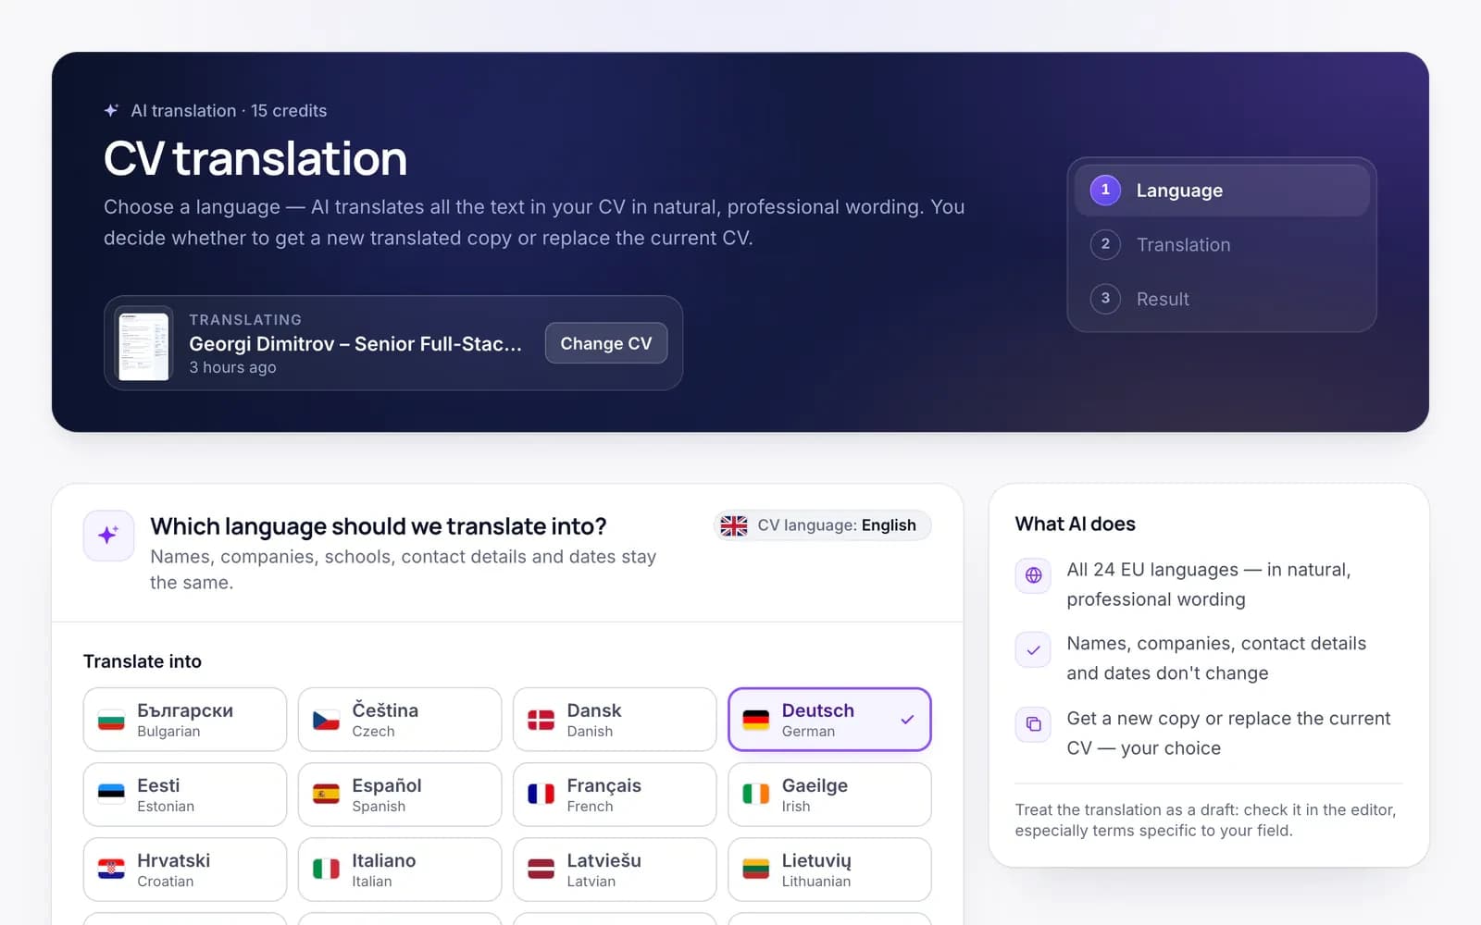Click the Lithuanian flag icon

(x=756, y=869)
